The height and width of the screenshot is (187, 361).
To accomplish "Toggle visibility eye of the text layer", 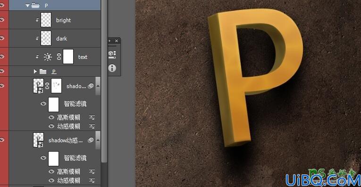I will click(2, 56).
